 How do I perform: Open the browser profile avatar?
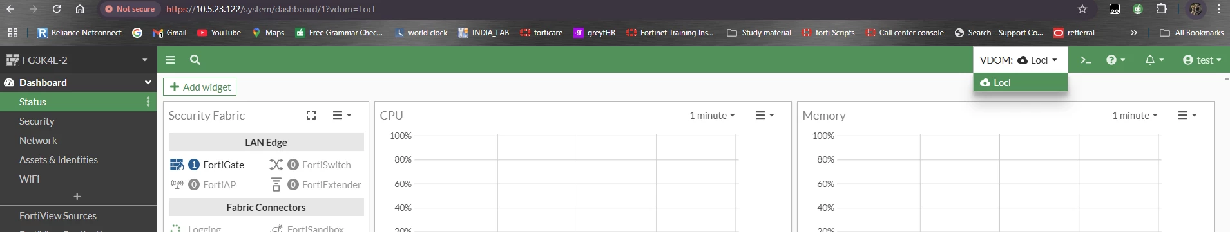[1196, 9]
